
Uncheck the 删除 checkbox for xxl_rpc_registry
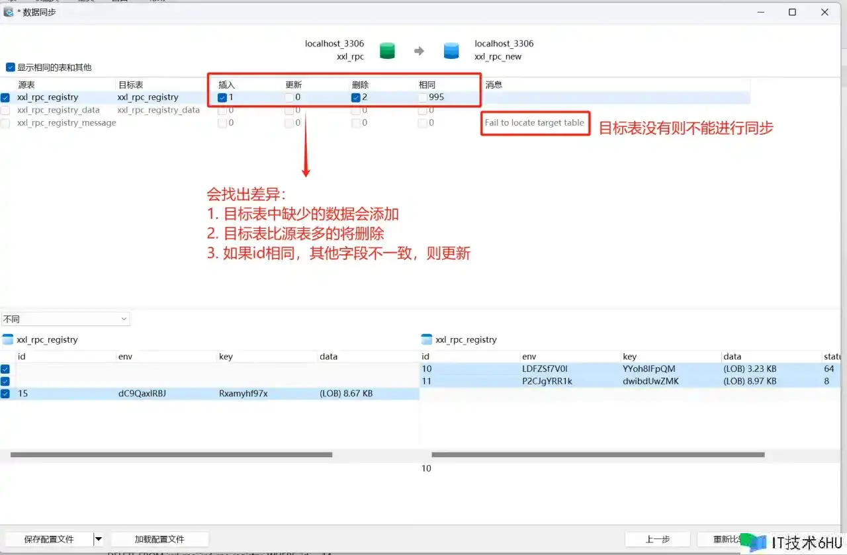tap(356, 98)
